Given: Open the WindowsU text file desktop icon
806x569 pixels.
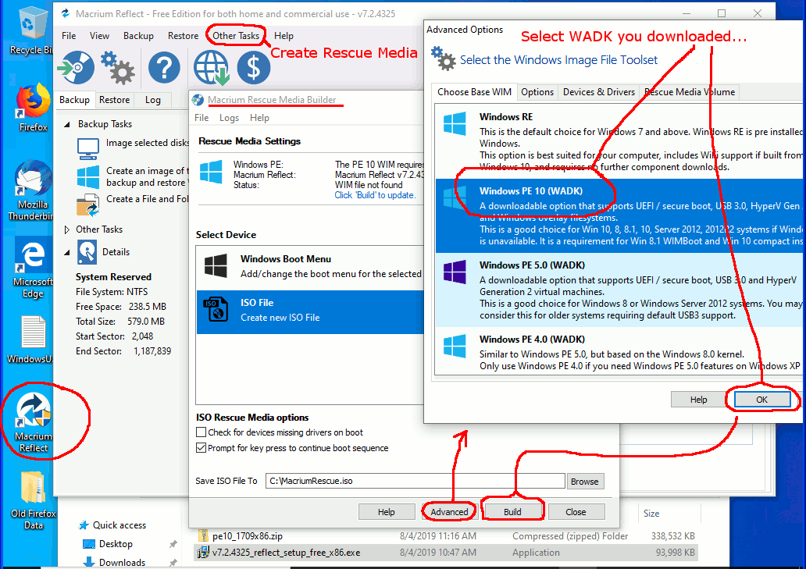Looking at the screenshot, I should [x=32, y=340].
